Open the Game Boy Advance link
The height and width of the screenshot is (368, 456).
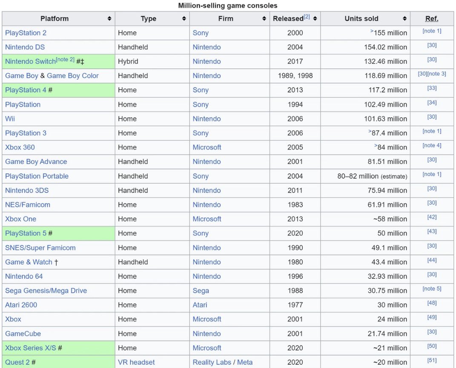[36, 161]
